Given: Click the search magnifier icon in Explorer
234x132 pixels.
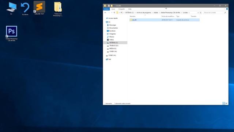Looking at the screenshot, I should tap(225, 12).
